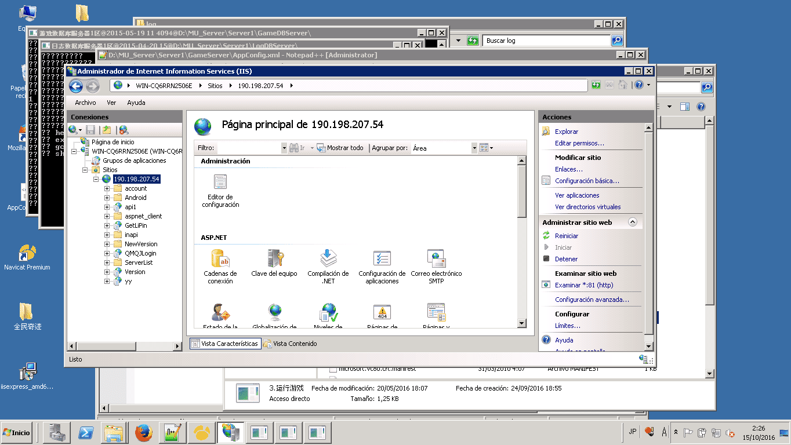Click Reiniciar to restart the site
This screenshot has height=445, width=791.
(567, 236)
